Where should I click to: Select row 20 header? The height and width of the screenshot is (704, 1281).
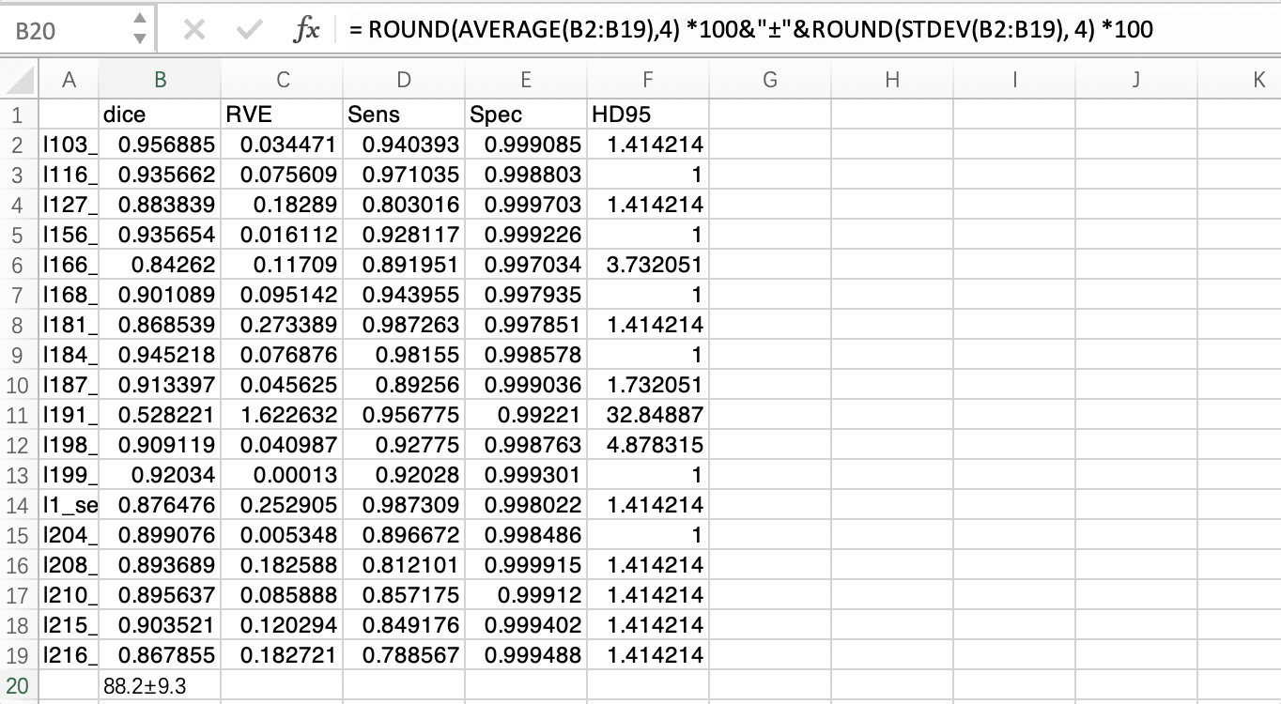19,685
